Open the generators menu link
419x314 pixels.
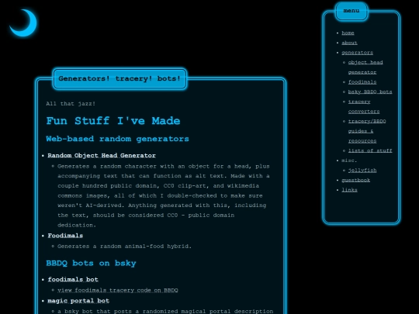[x=357, y=53]
